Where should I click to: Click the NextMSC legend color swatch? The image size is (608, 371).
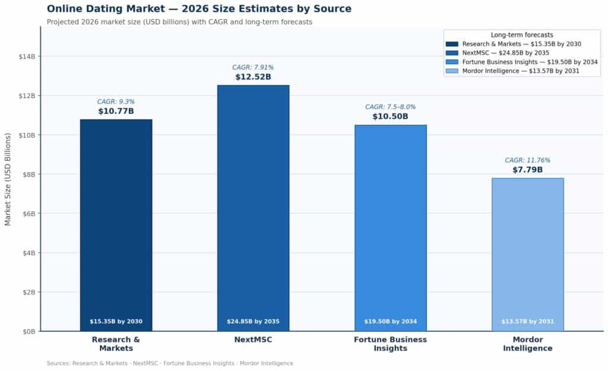pyautogui.click(x=452, y=53)
